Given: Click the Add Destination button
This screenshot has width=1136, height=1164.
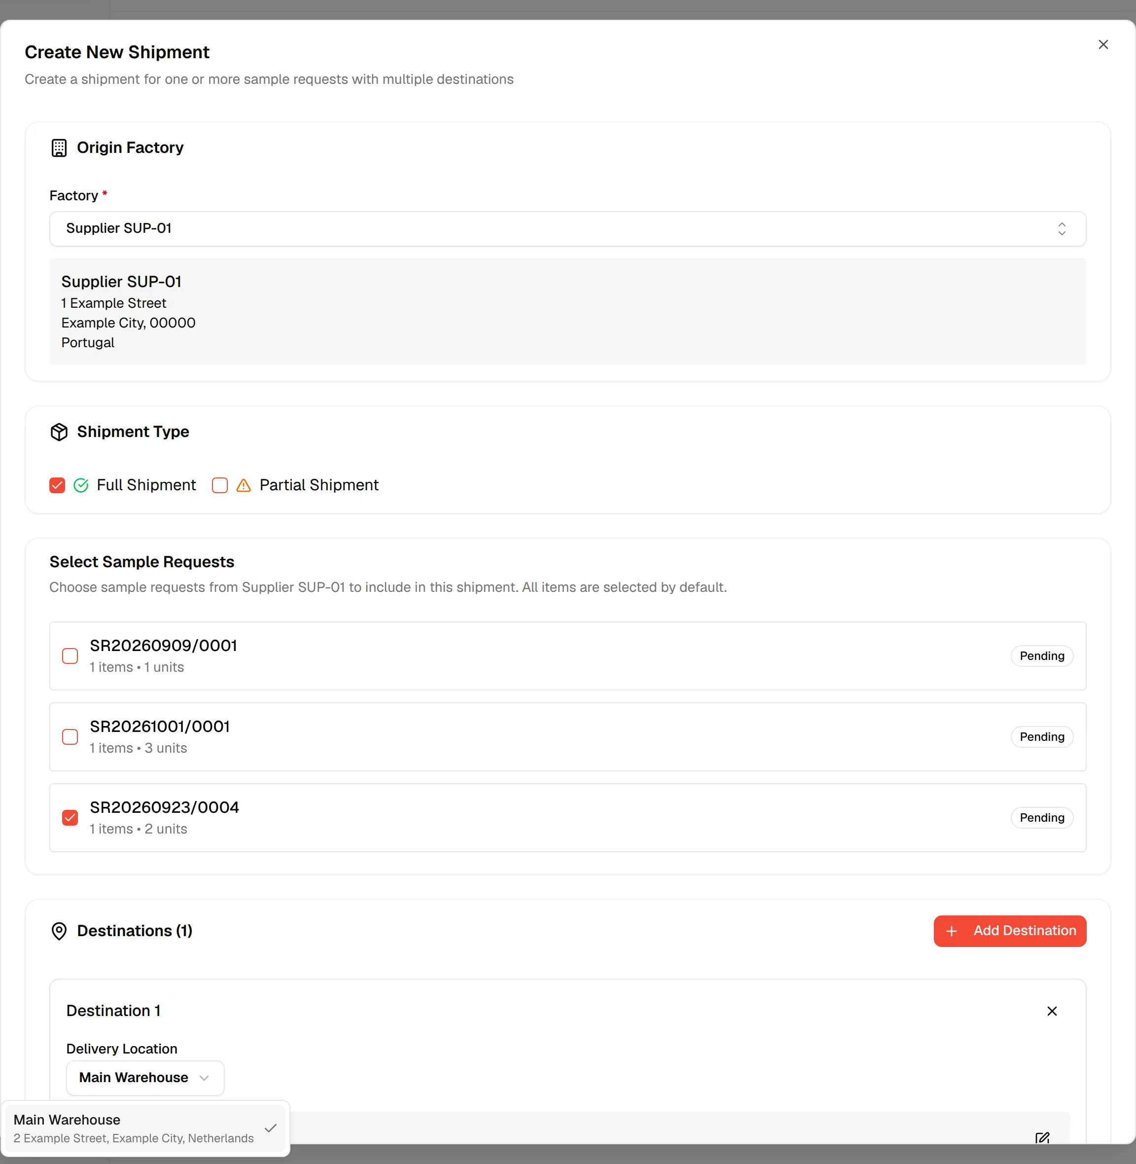Looking at the screenshot, I should [x=1009, y=931].
